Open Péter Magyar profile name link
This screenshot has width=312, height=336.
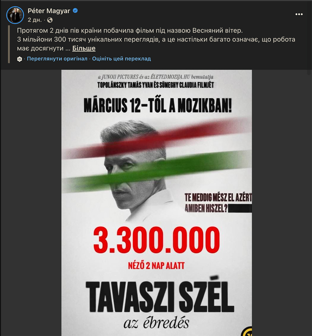tap(49, 11)
